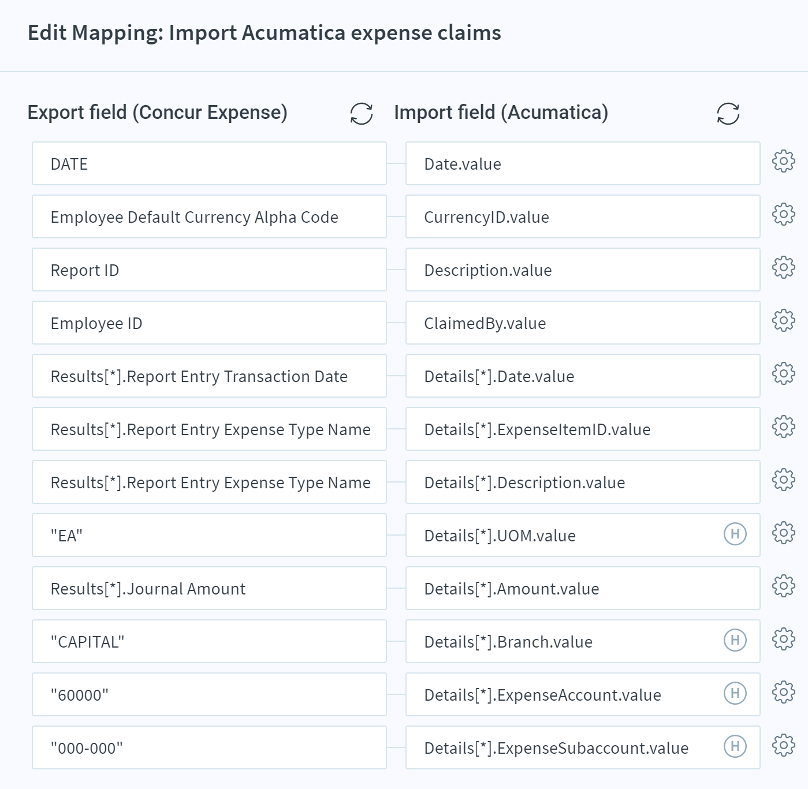Screen dimensions: 808x789
Task: Edit the Description.value import field
Action: tap(583, 270)
